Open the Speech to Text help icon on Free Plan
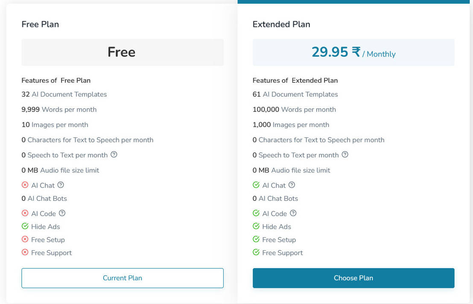 click(x=114, y=155)
